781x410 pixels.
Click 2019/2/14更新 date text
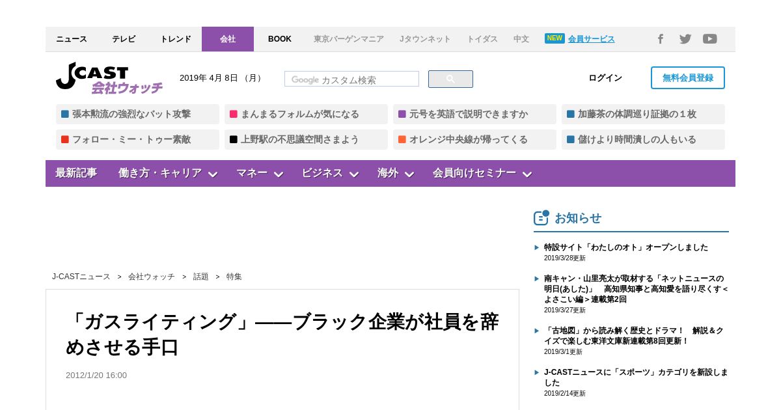pos(565,394)
